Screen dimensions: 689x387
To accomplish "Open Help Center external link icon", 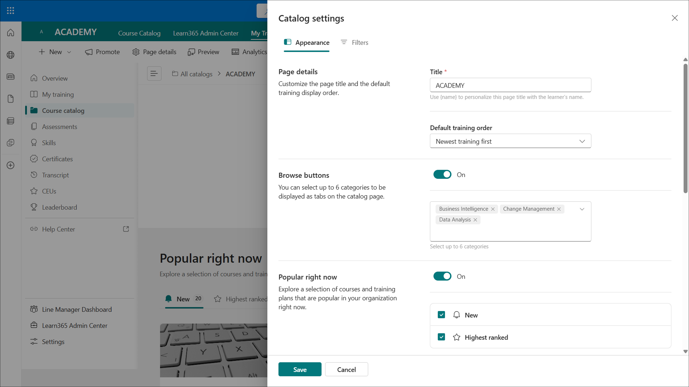I will coord(126,229).
